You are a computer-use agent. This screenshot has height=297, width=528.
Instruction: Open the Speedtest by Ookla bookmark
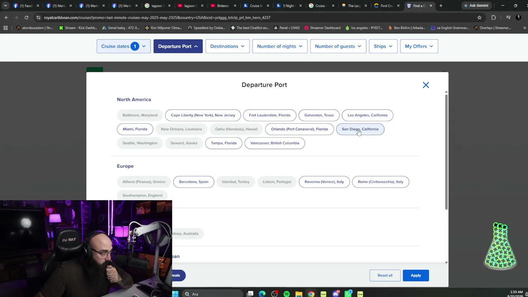tap(207, 28)
